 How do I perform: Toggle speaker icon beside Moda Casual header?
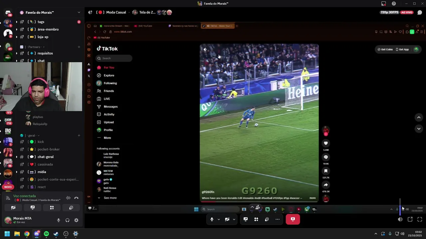(90, 12)
